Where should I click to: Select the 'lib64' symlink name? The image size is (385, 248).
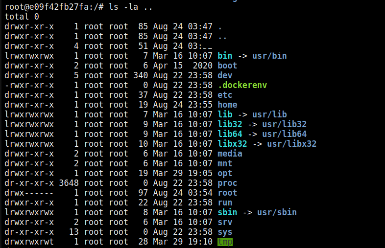[x=230, y=134]
